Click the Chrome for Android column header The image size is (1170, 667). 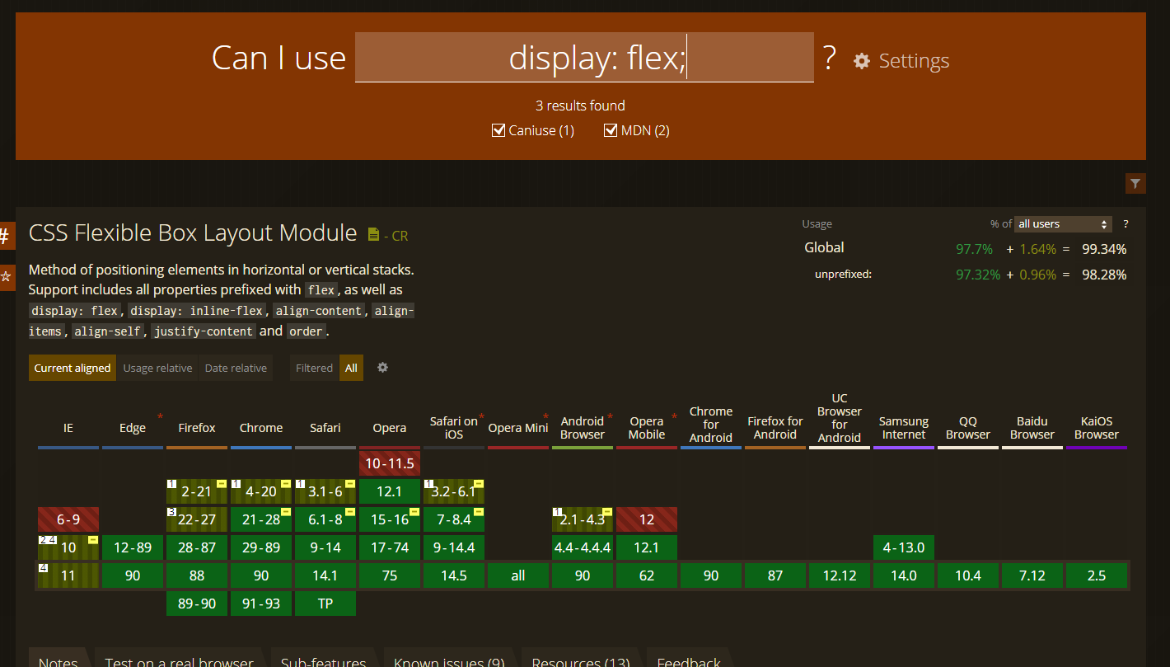click(711, 425)
